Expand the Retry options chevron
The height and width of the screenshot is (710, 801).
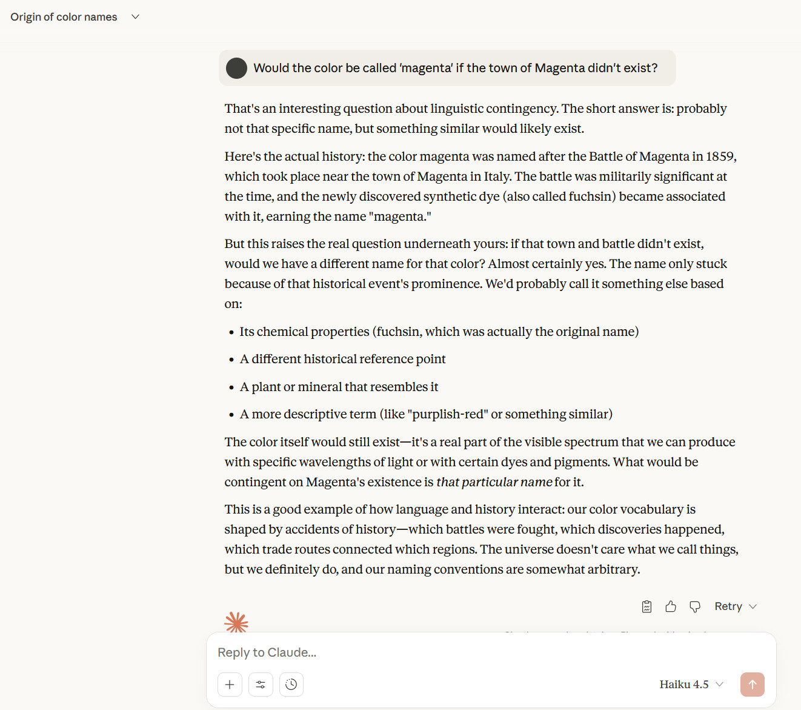click(x=753, y=606)
